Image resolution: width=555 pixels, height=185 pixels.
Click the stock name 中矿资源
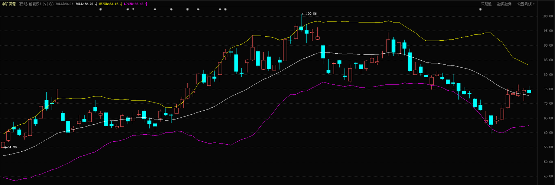[x=9, y=4]
